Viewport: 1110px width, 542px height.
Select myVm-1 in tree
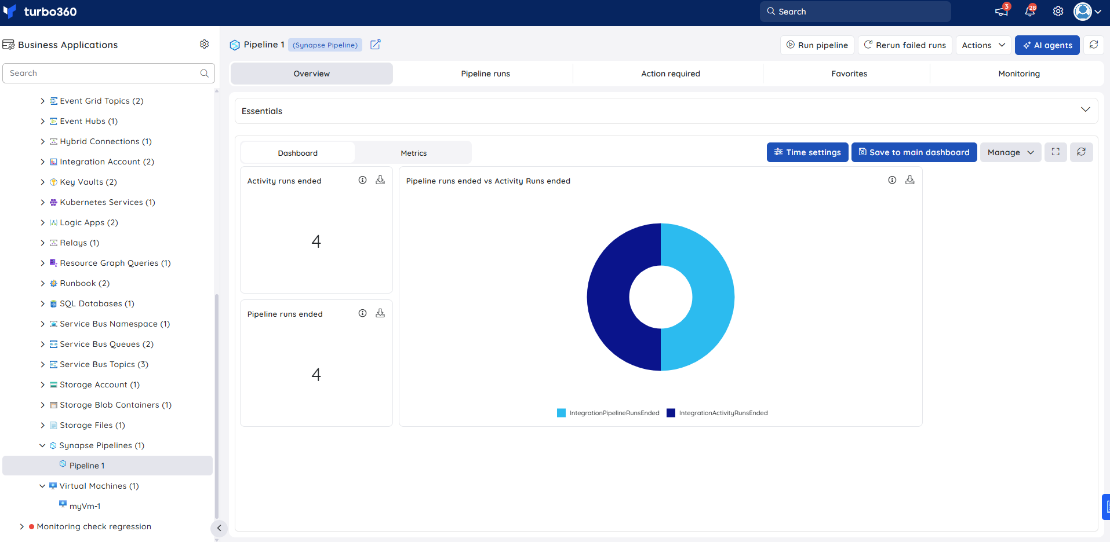[x=85, y=506]
